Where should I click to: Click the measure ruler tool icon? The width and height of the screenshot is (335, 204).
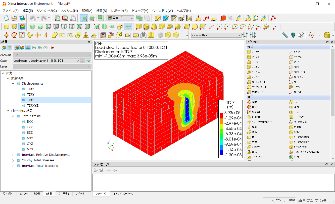(285, 35)
